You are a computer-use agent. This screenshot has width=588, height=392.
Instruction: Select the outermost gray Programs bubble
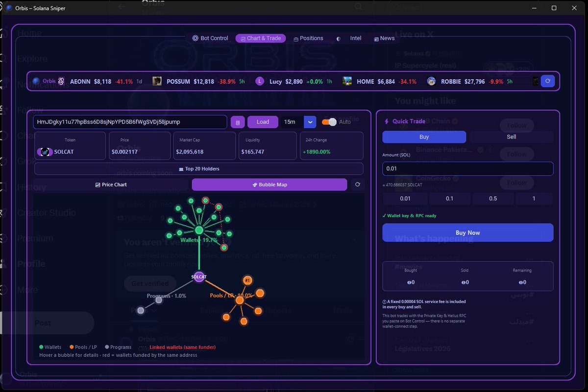tap(141, 310)
